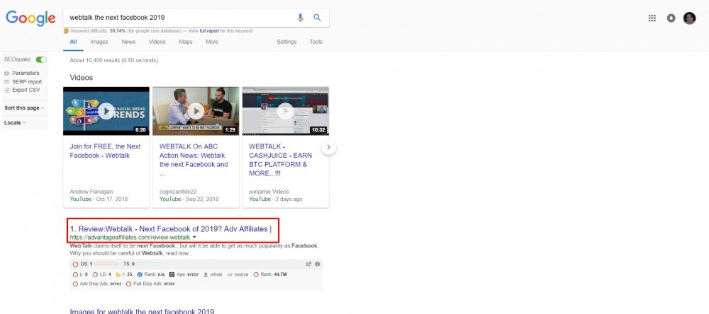Play the ABC Action News video thumbnail
This screenshot has height=314, width=709.
click(196, 111)
